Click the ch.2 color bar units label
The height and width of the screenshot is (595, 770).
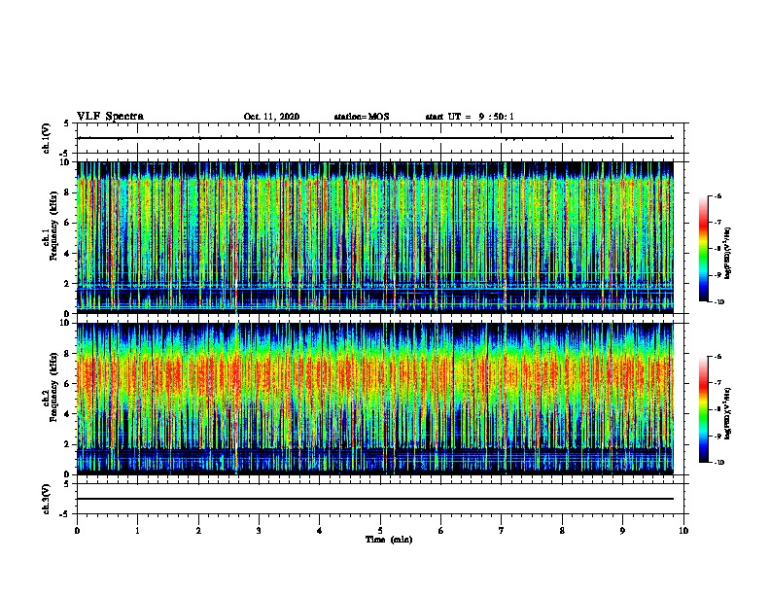pos(728,413)
